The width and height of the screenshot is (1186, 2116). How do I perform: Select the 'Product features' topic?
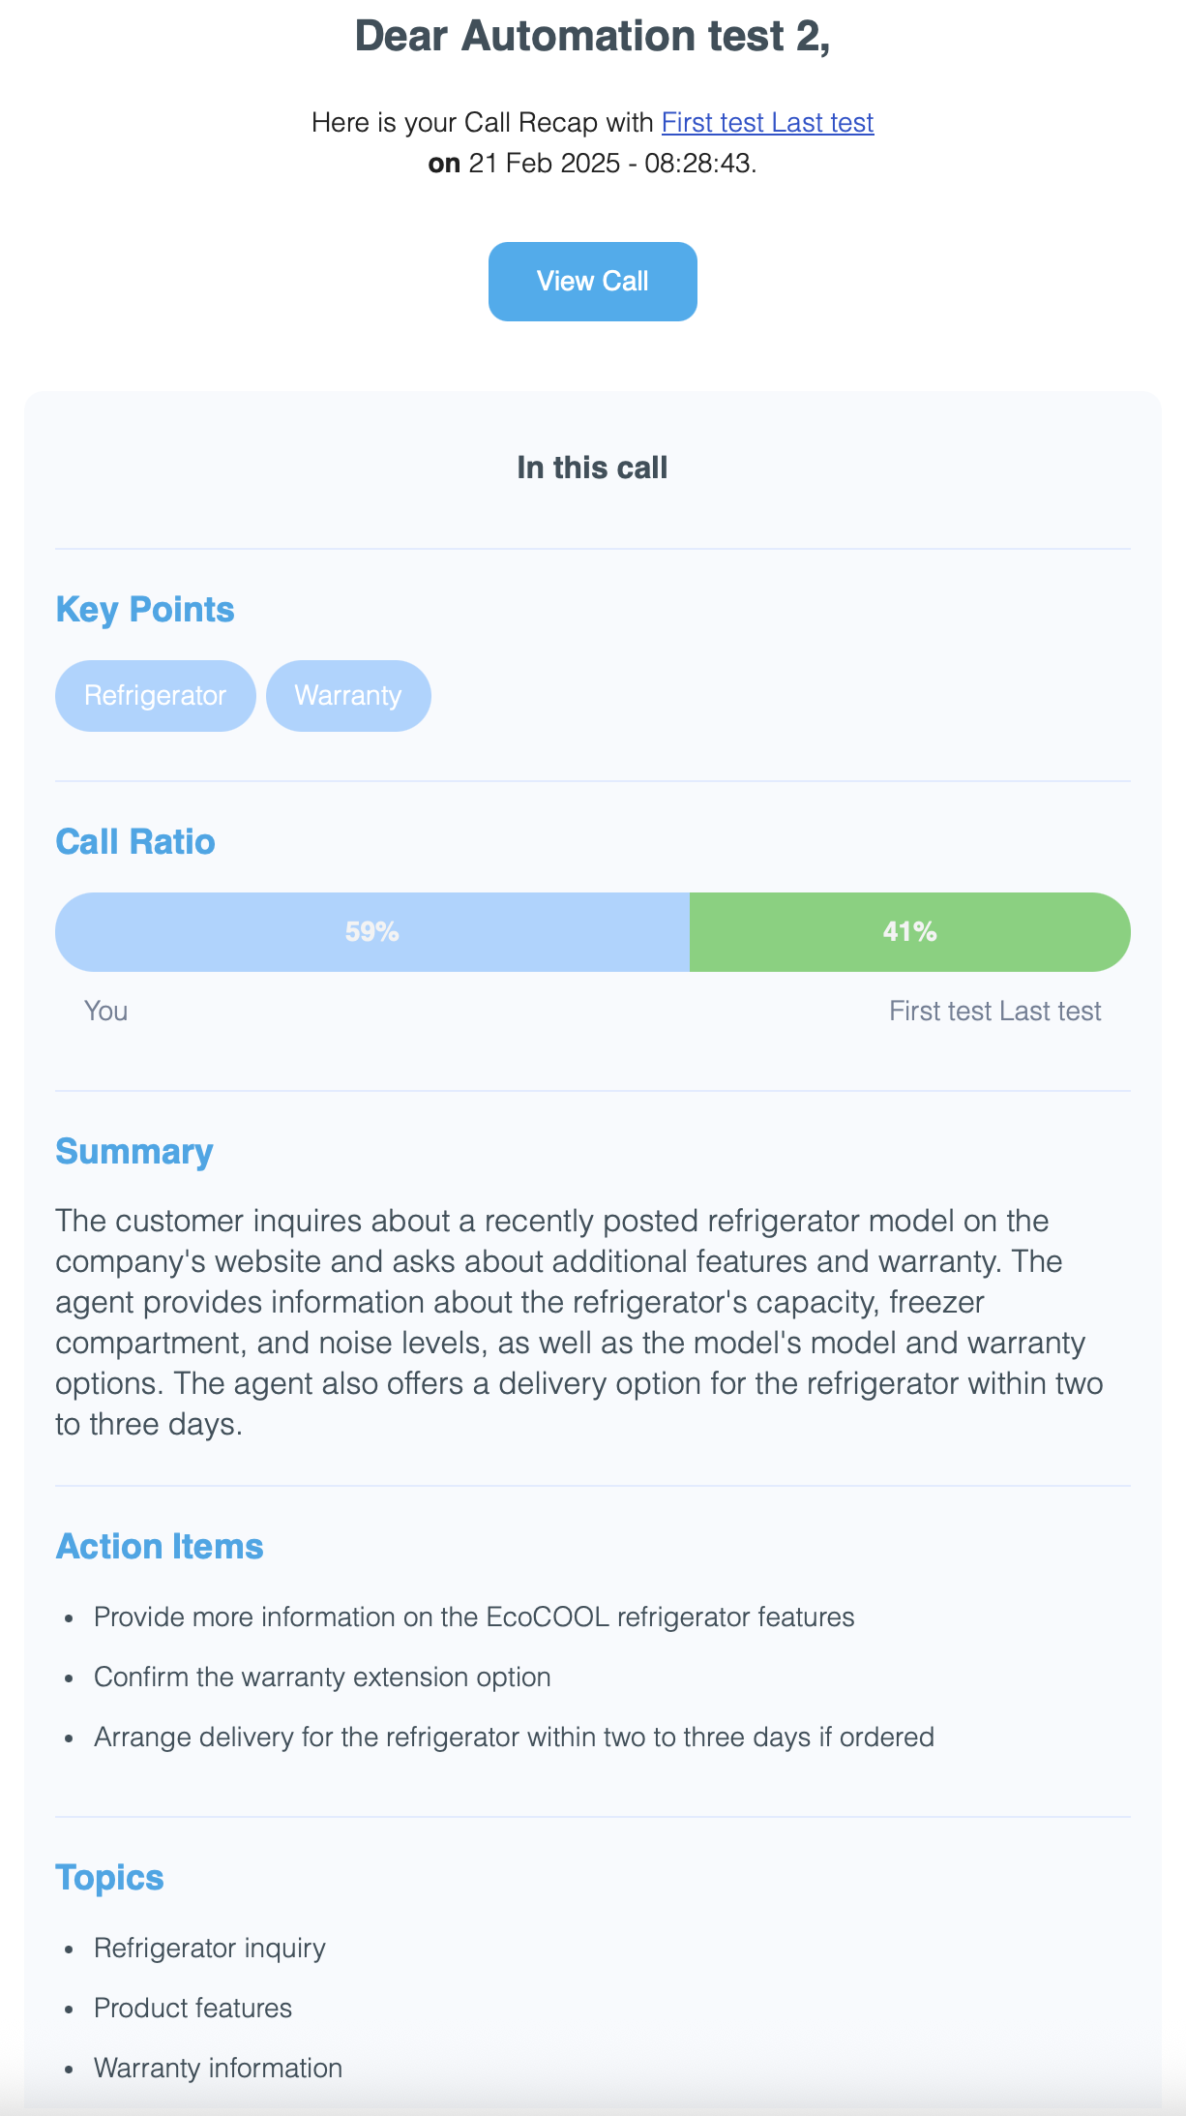click(193, 2009)
